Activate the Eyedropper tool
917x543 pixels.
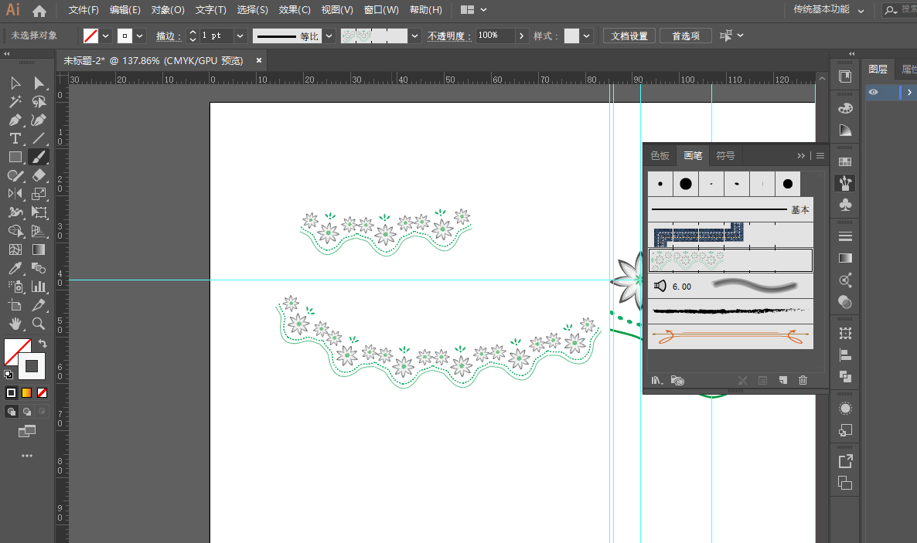[15, 268]
